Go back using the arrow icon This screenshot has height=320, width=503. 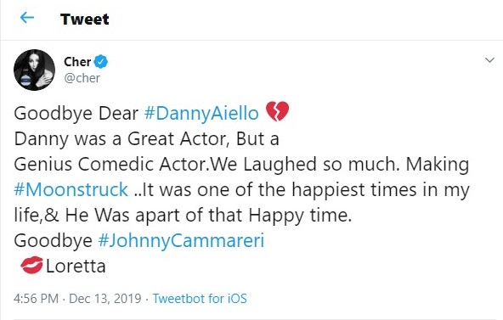tap(27, 18)
